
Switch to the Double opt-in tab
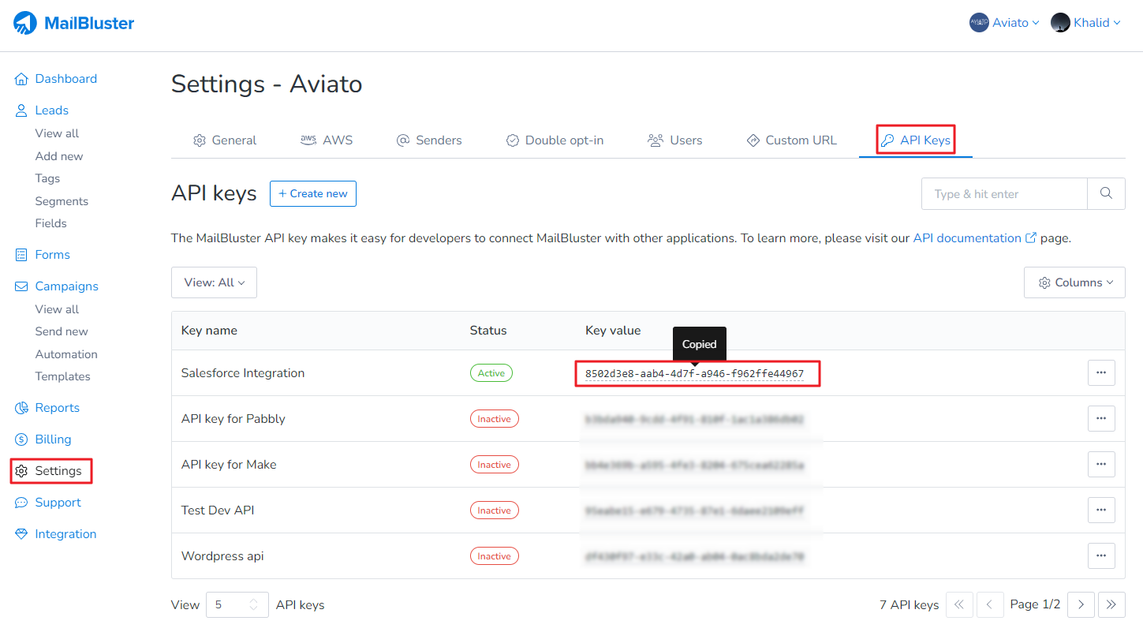(555, 140)
